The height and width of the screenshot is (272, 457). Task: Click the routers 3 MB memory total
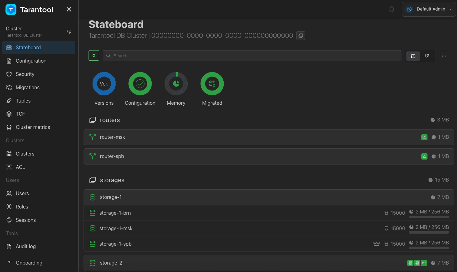(x=440, y=120)
